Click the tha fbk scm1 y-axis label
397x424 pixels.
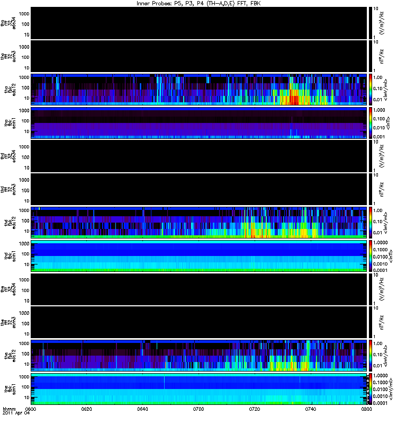tap(10, 123)
